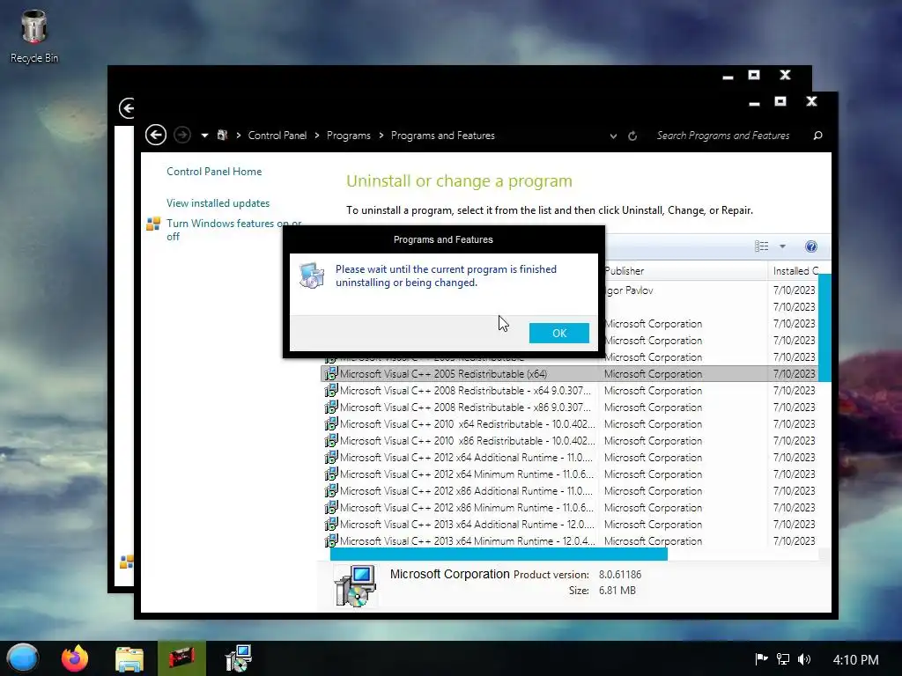Image resolution: width=902 pixels, height=676 pixels.
Task: Select Visual C++ 2012 x86 Additional Runtime row
Action: pos(569,490)
